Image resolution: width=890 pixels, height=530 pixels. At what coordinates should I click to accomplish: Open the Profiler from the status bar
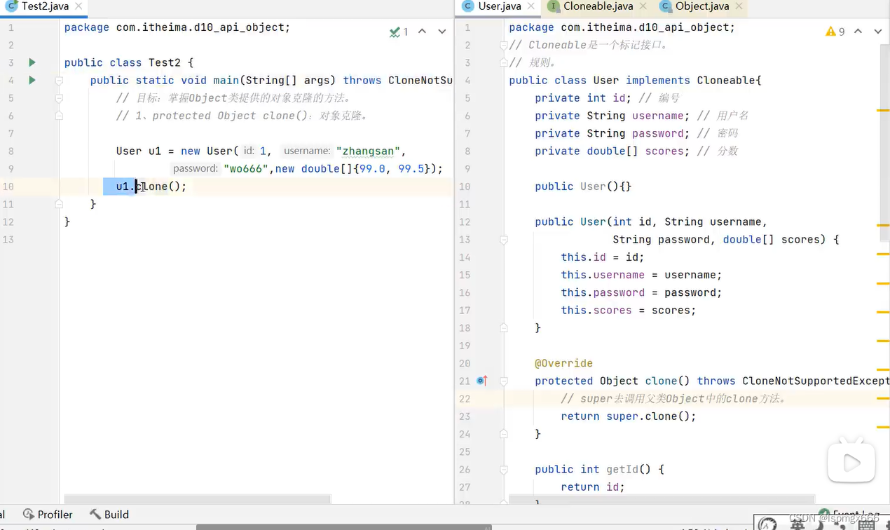point(48,515)
